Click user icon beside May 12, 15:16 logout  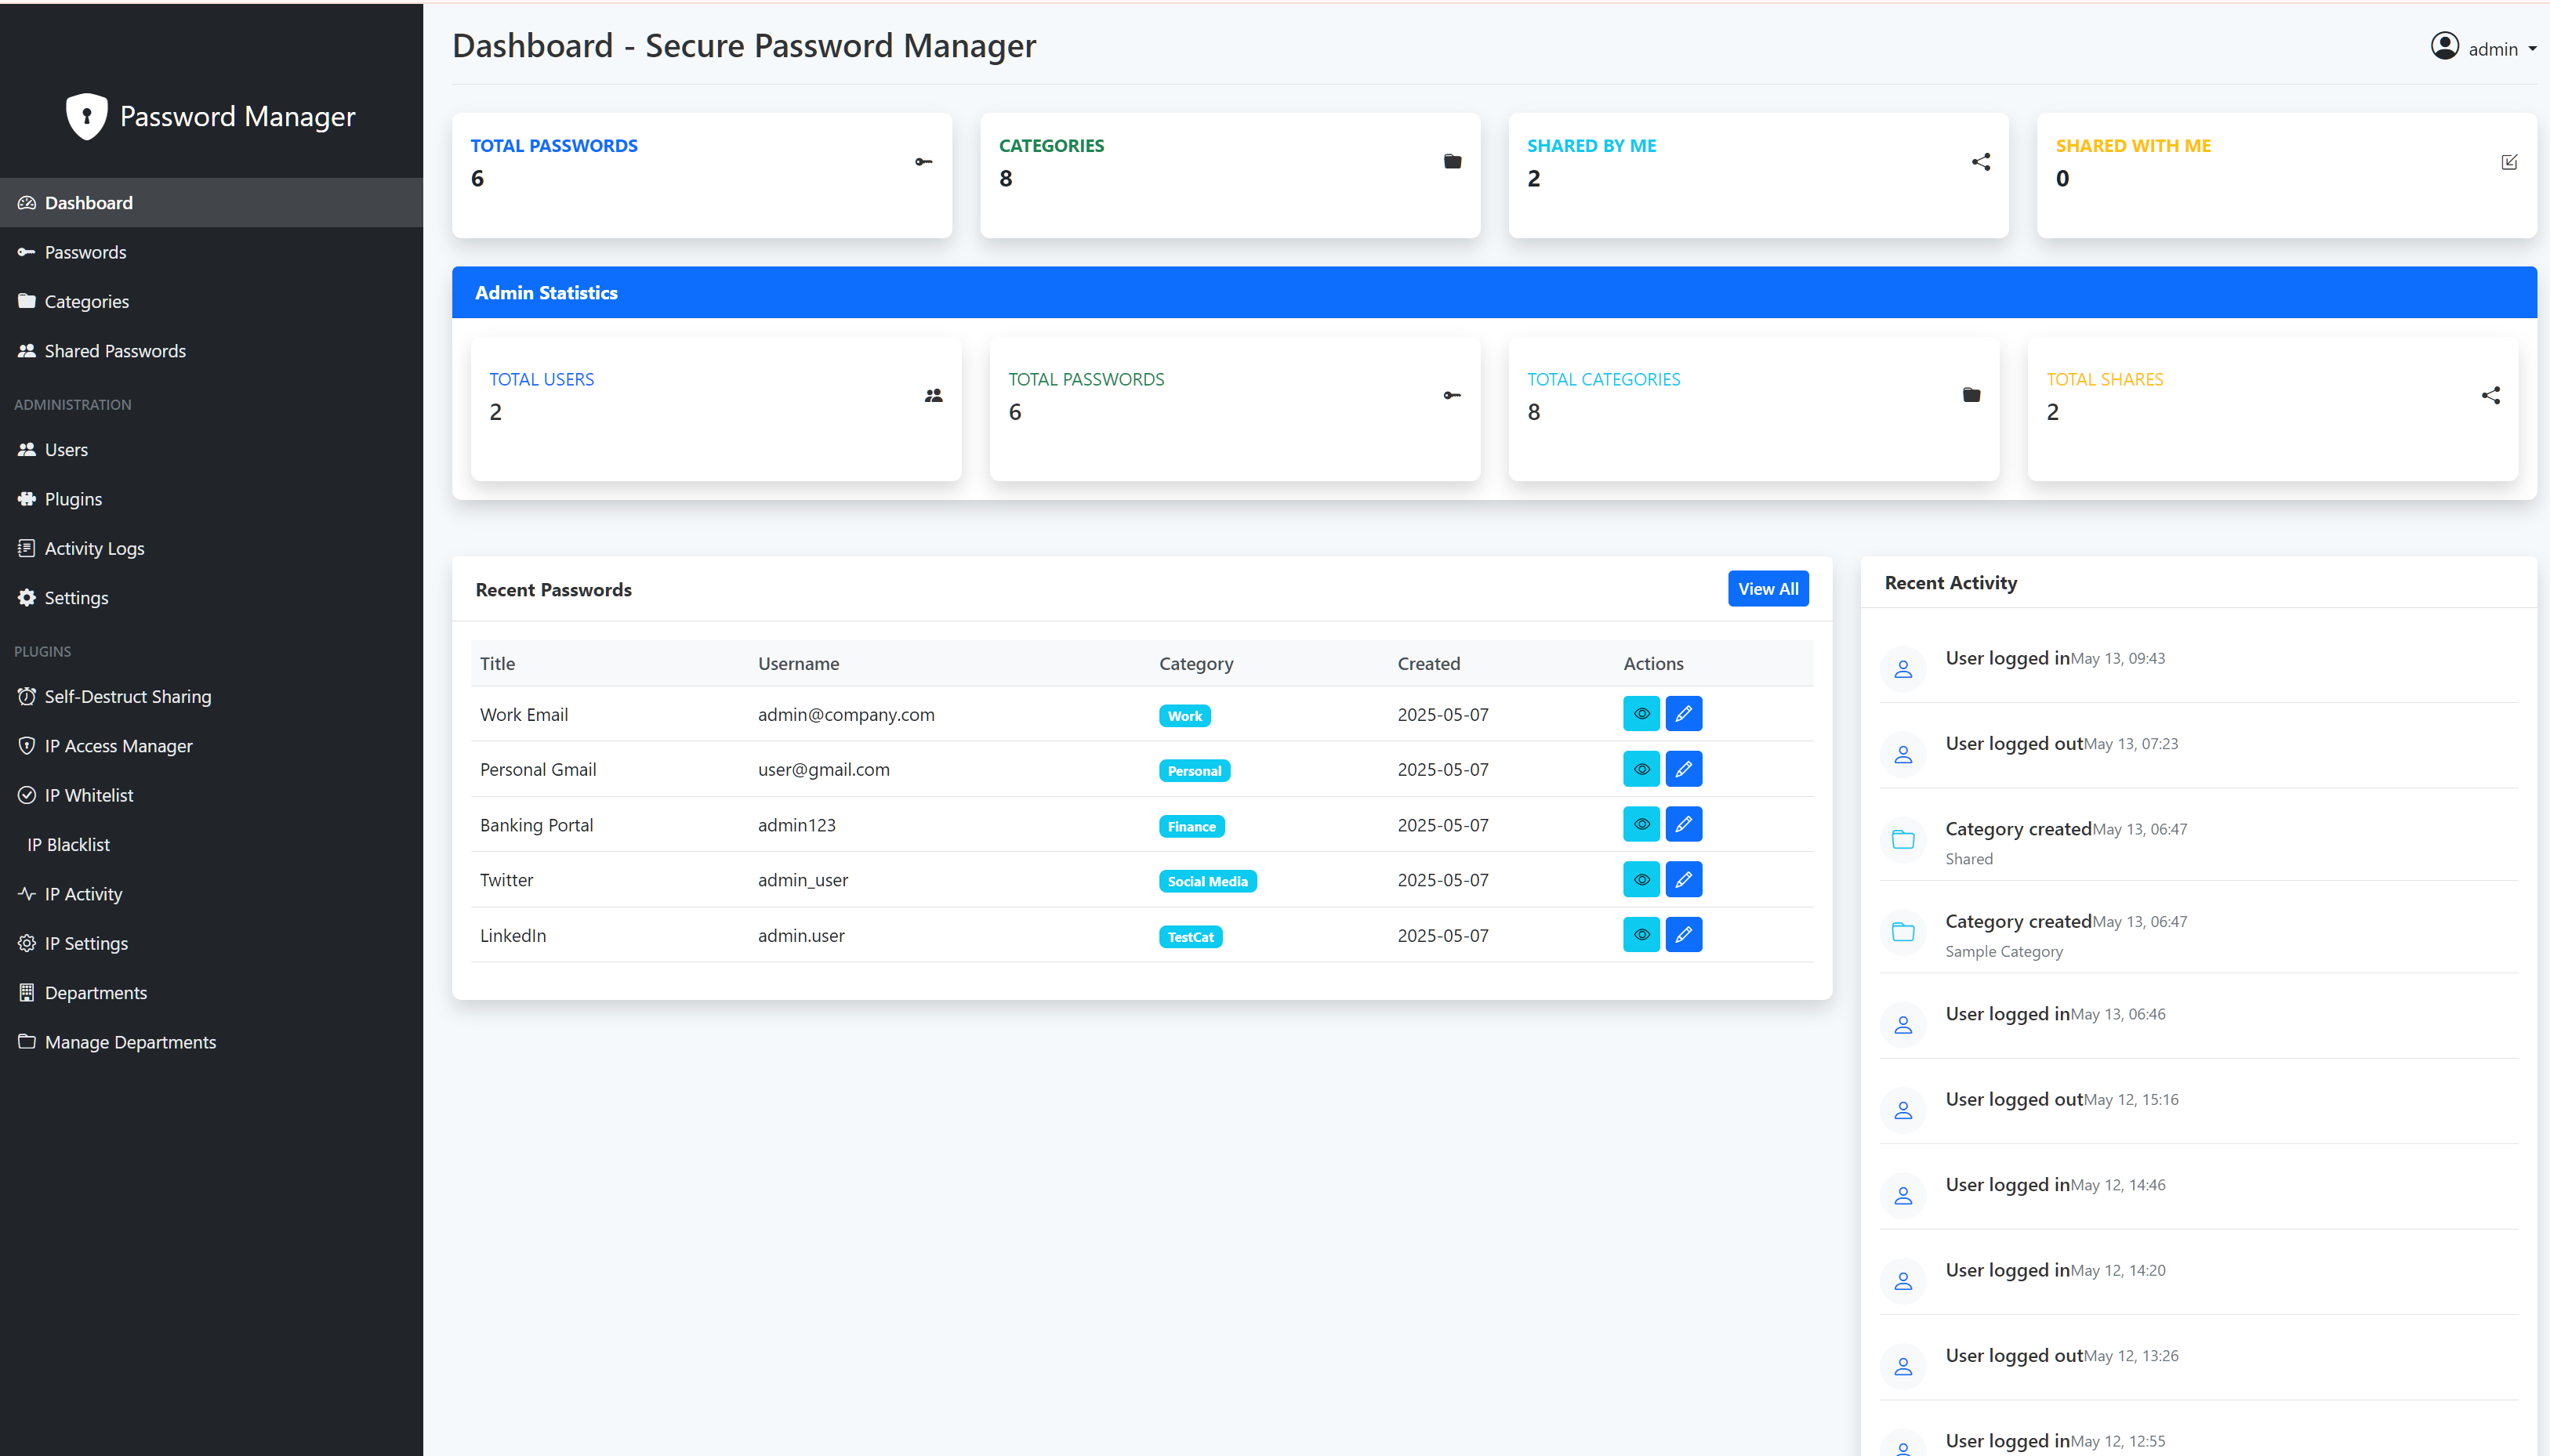(x=1903, y=1110)
